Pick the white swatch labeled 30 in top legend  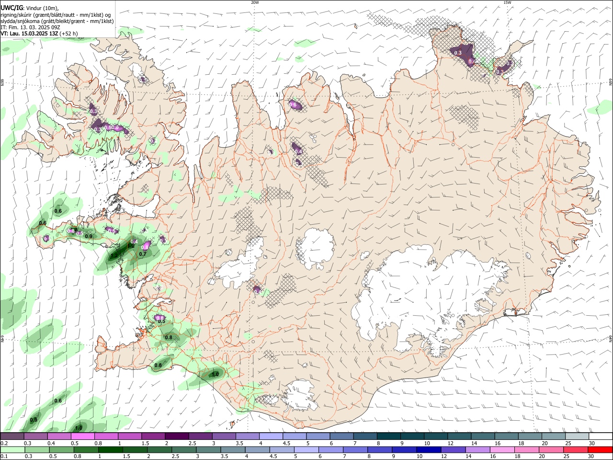coord(601,436)
